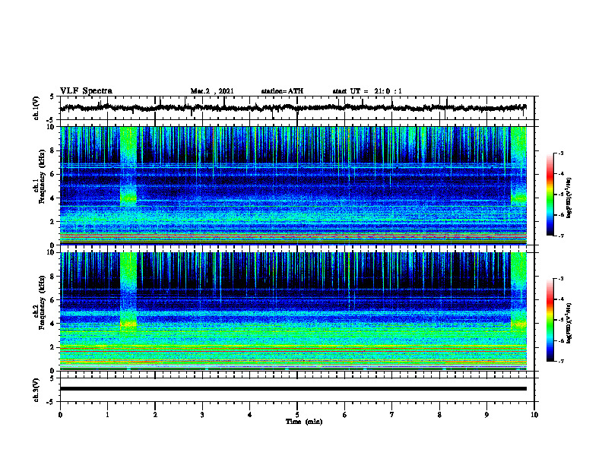Click the "Mar.2 , 2021" date text
Image resolution: width=602 pixels, height=465 pixels.
212,91
